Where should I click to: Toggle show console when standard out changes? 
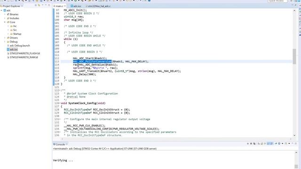coord(269,144)
